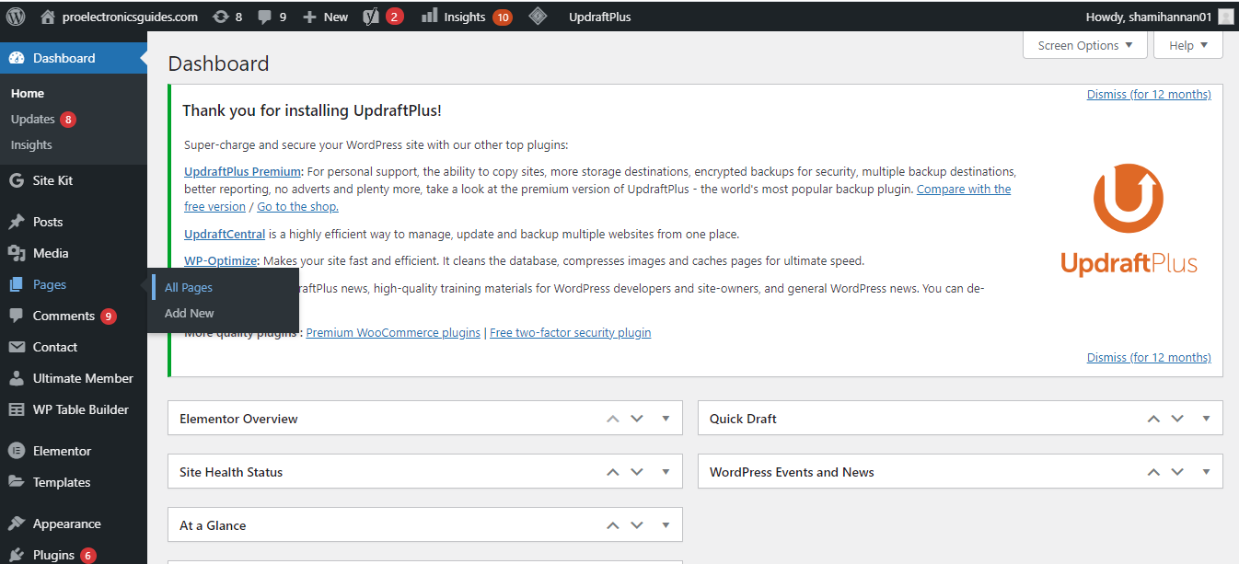Open Plugins menu with 6 badge
The height and width of the screenshot is (564, 1239).
(x=53, y=555)
